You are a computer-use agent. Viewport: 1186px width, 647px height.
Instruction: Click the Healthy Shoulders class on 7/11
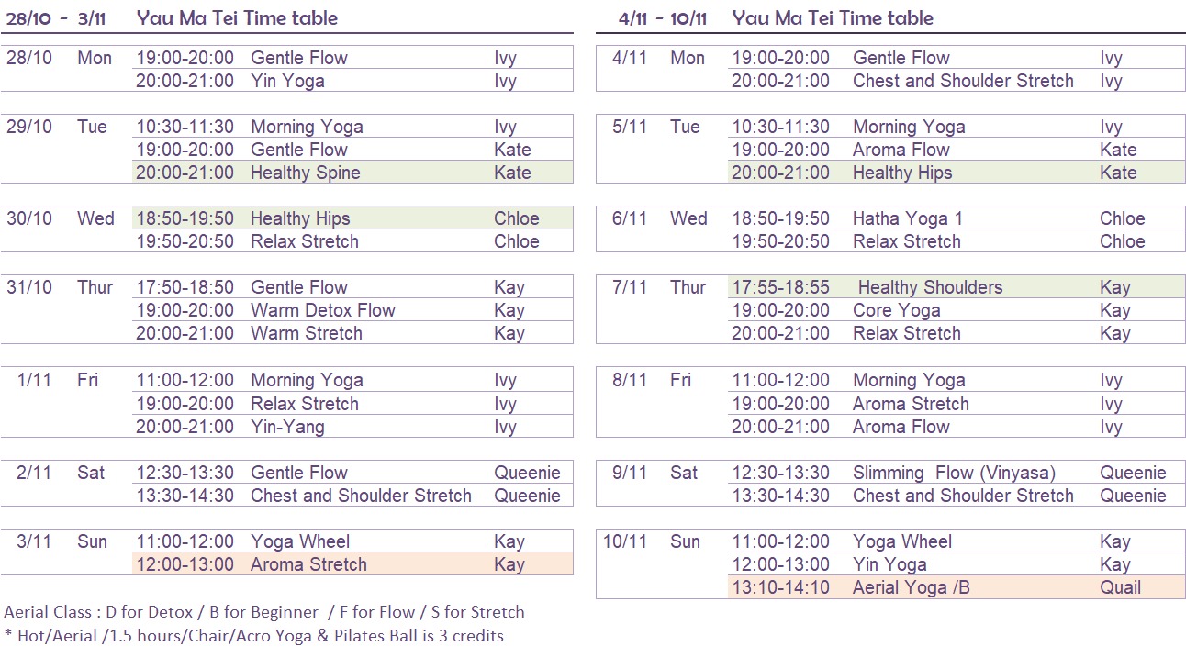tap(957, 287)
